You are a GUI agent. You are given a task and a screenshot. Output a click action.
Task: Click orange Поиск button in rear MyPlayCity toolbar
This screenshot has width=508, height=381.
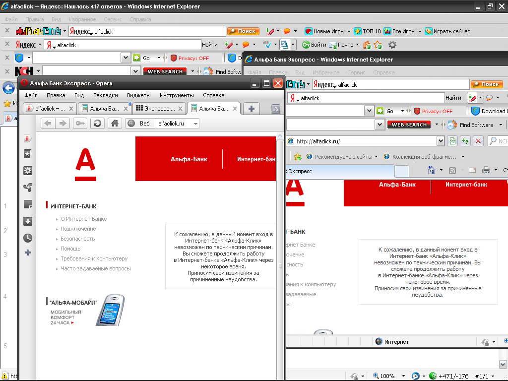243,31
